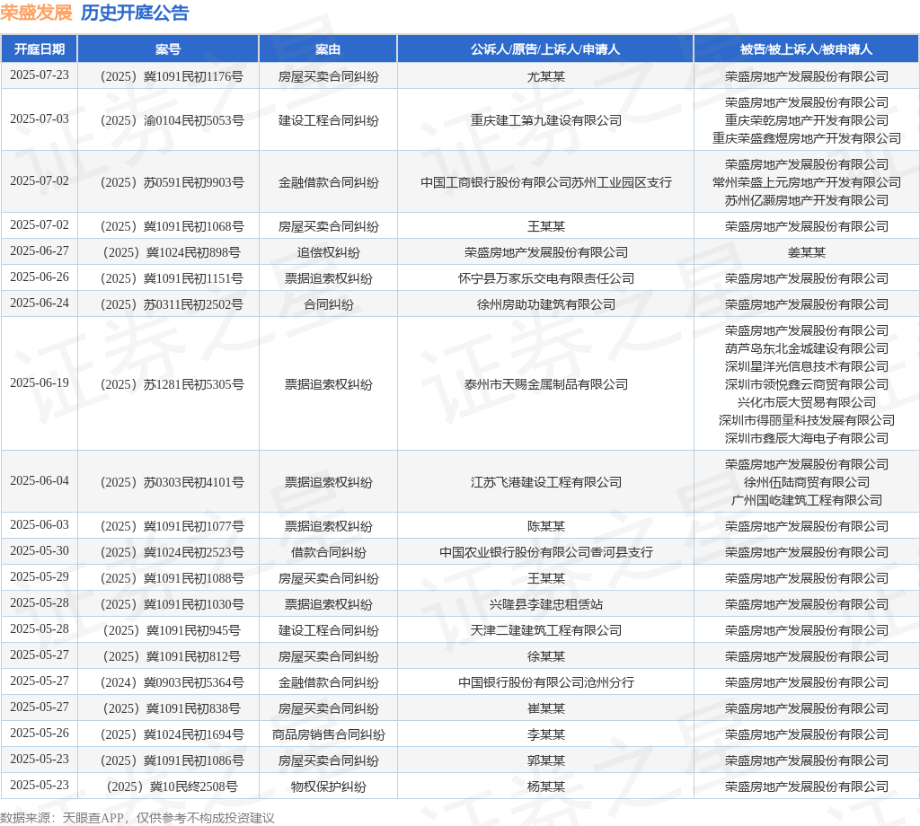The height and width of the screenshot is (826, 920).
Task: Click defendant 重庆荣乾房地产开发有限公司
Action: [x=806, y=120]
